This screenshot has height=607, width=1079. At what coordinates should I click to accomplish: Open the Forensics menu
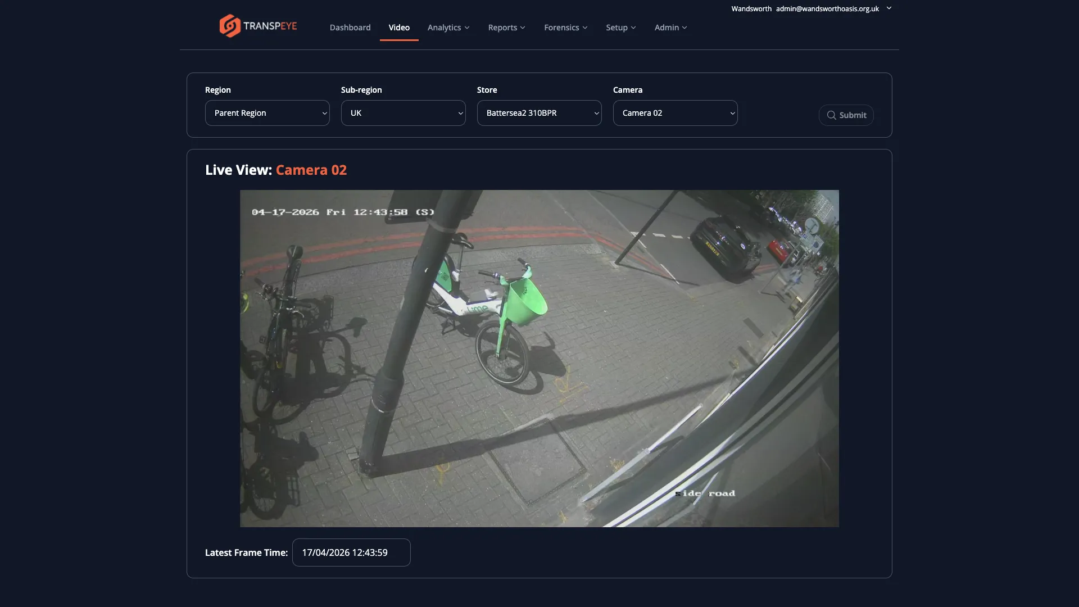(x=561, y=27)
